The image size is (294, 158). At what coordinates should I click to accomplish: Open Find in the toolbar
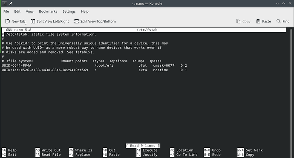click(283, 21)
